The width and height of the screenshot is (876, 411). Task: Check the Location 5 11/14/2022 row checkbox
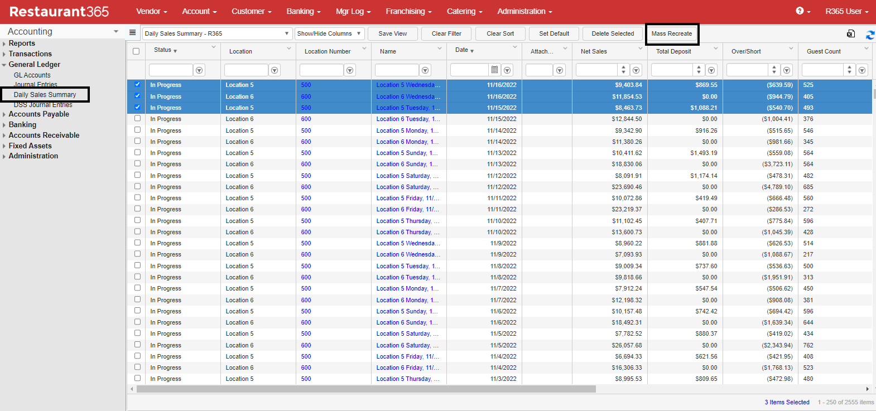[137, 129]
